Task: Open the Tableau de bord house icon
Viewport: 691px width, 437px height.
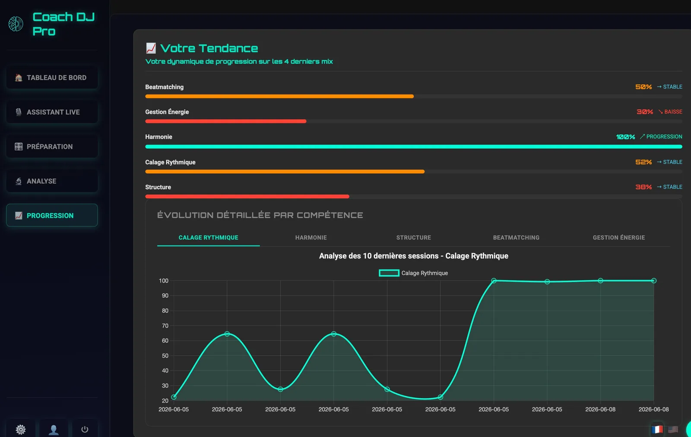Action: tap(19, 78)
